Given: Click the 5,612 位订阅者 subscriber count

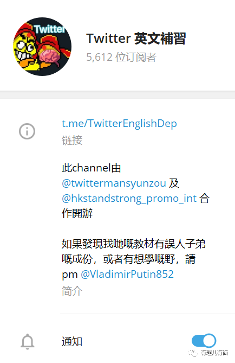Looking at the screenshot, I should [121, 57].
